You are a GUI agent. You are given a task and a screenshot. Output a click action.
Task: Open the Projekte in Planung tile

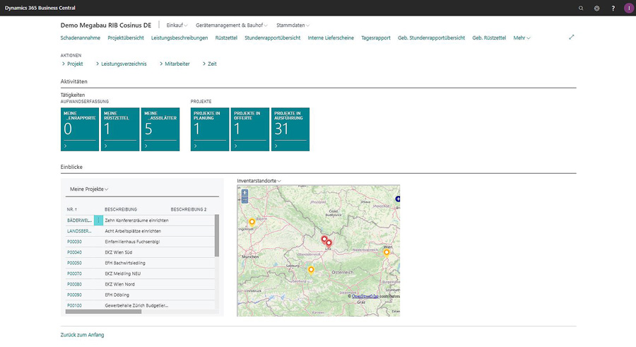pyautogui.click(x=210, y=129)
